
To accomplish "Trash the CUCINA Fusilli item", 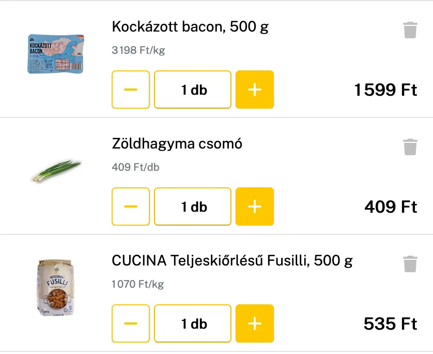I will click(x=410, y=264).
